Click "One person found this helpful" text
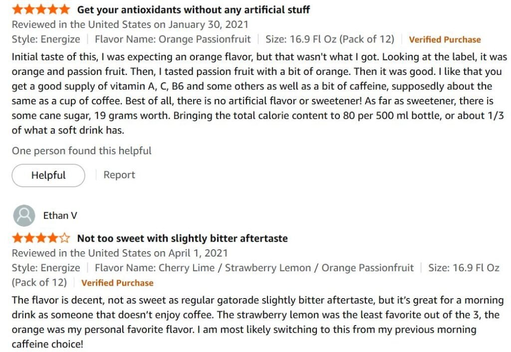 [x=82, y=150]
